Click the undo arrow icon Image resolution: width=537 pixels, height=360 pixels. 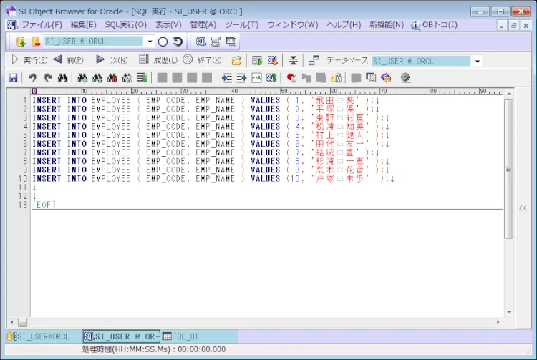33,78
